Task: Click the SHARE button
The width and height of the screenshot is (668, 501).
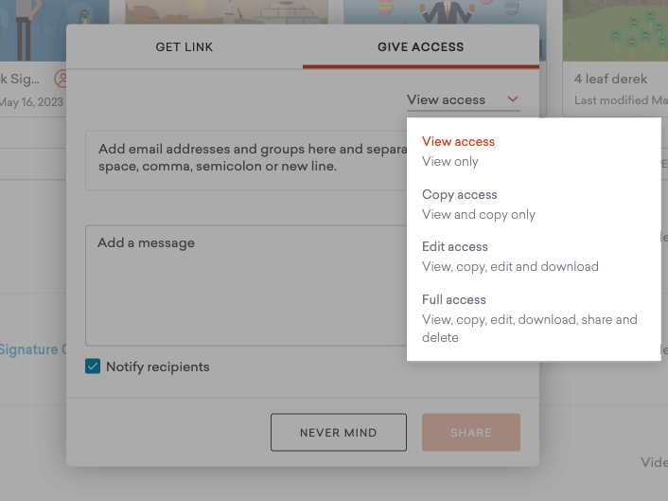Action: coord(470,433)
